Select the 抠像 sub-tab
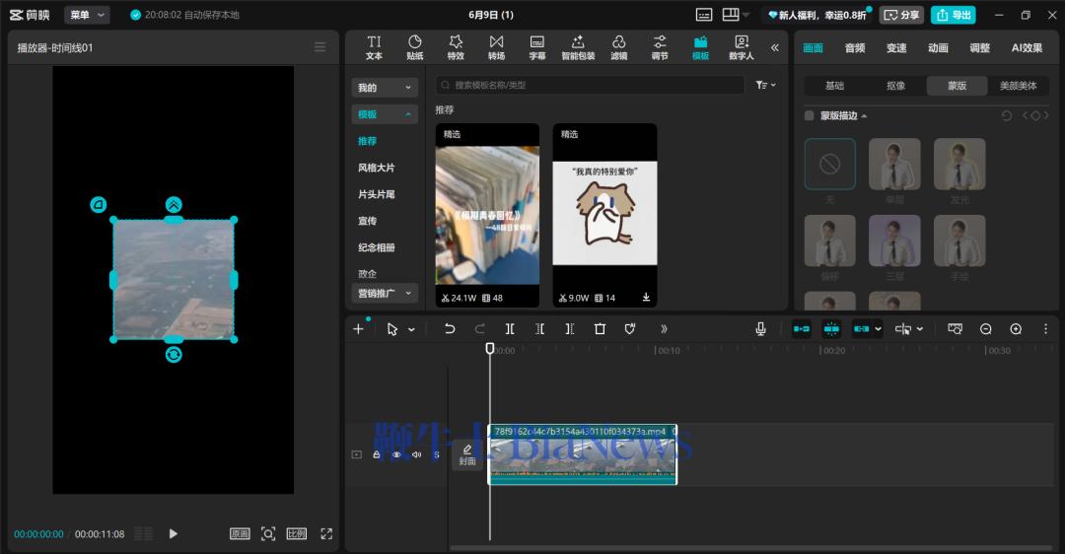Image resolution: width=1065 pixels, height=554 pixels. click(x=895, y=86)
